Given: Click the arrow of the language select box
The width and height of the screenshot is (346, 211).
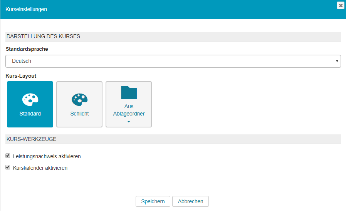Looking at the screenshot, I should 337,61.
